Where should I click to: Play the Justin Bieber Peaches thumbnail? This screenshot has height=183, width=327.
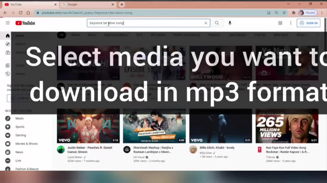[88, 126]
